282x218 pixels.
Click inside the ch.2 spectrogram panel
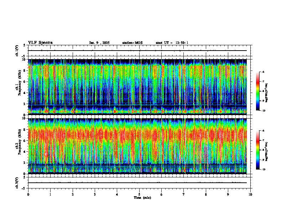(137, 146)
